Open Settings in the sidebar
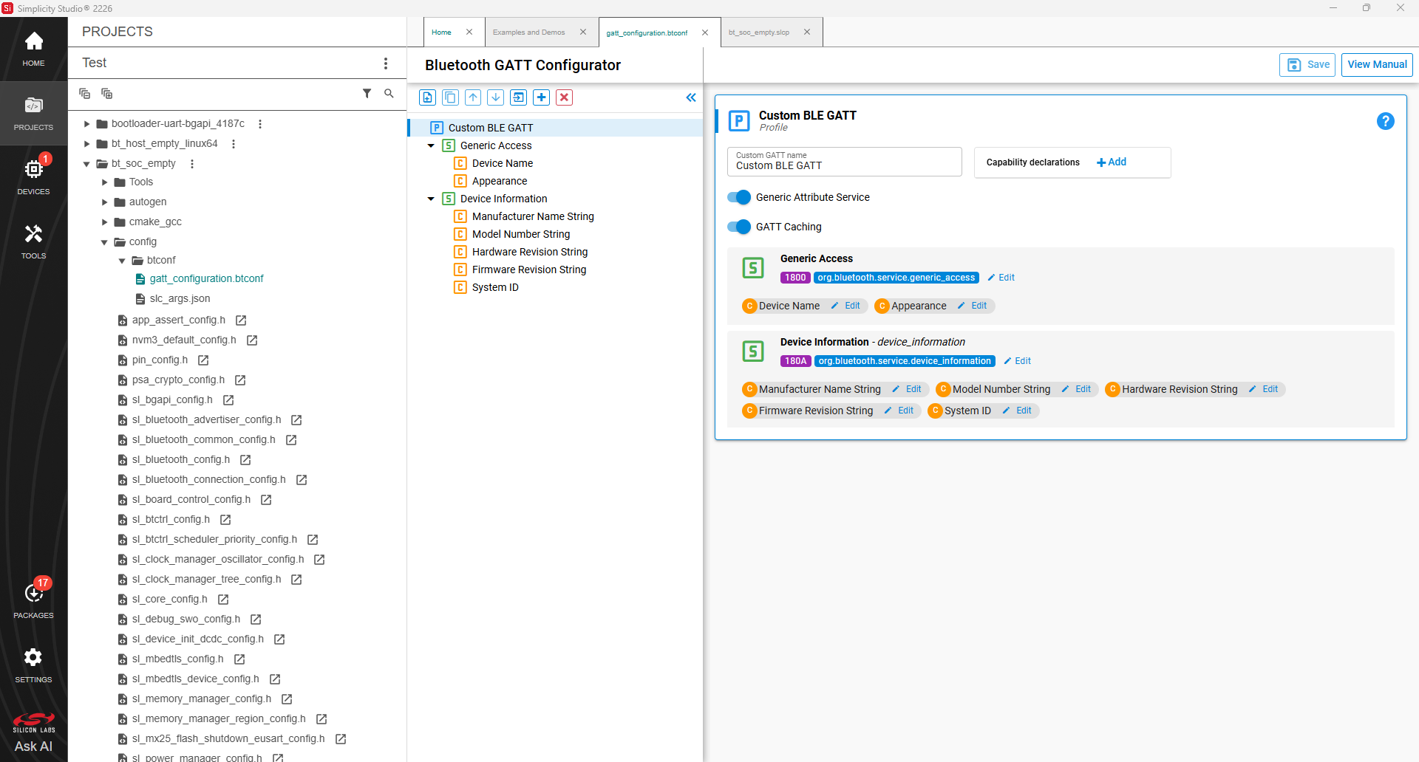1419x762 pixels. coord(33,665)
